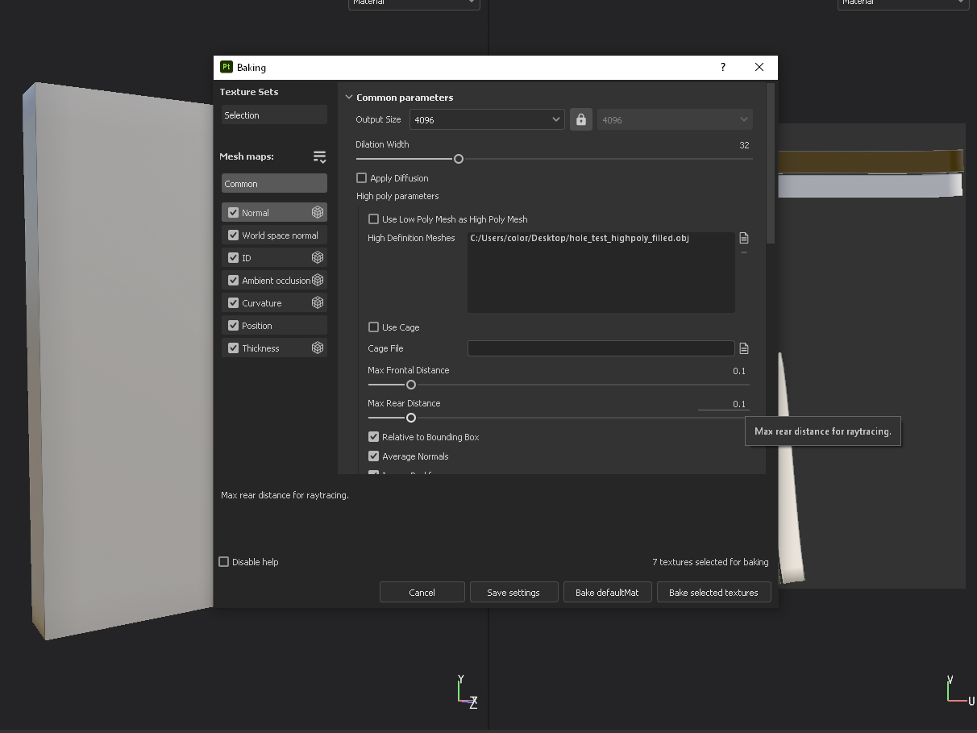Open the Curvature map settings icon
977x733 pixels.
318,302
